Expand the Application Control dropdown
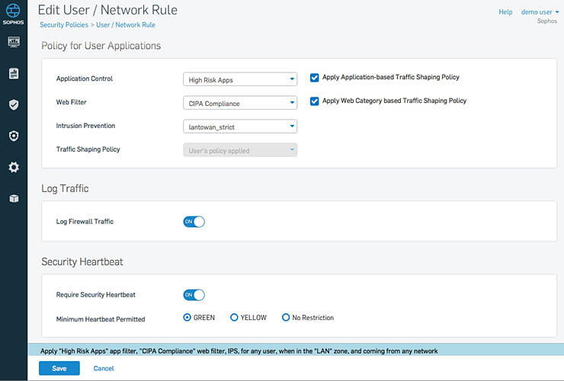The height and width of the screenshot is (381, 564). pos(240,79)
